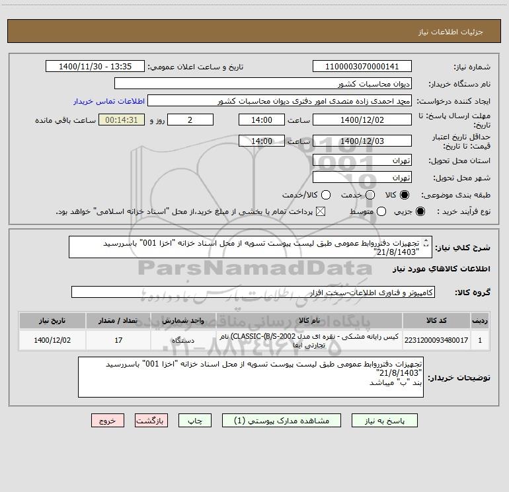Click the quantity cell showing 17
The height and width of the screenshot is (492, 509).
(118, 340)
